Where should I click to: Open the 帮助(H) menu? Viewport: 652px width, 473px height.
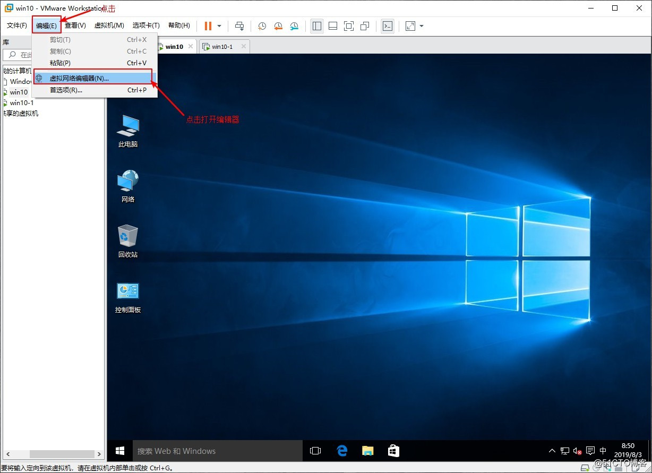179,25
